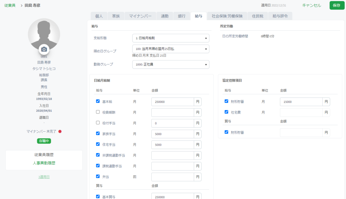Expand the 締め日グループ dropdown
The height and width of the screenshot is (199, 346).
171,49
